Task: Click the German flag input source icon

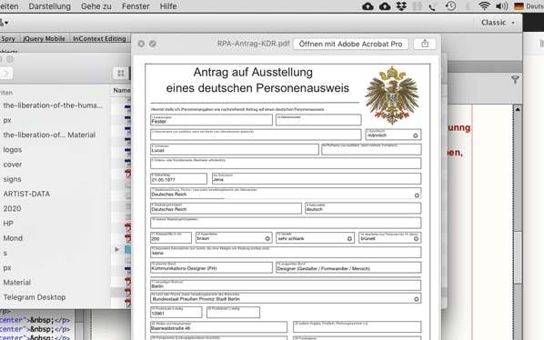Action: (519, 6)
